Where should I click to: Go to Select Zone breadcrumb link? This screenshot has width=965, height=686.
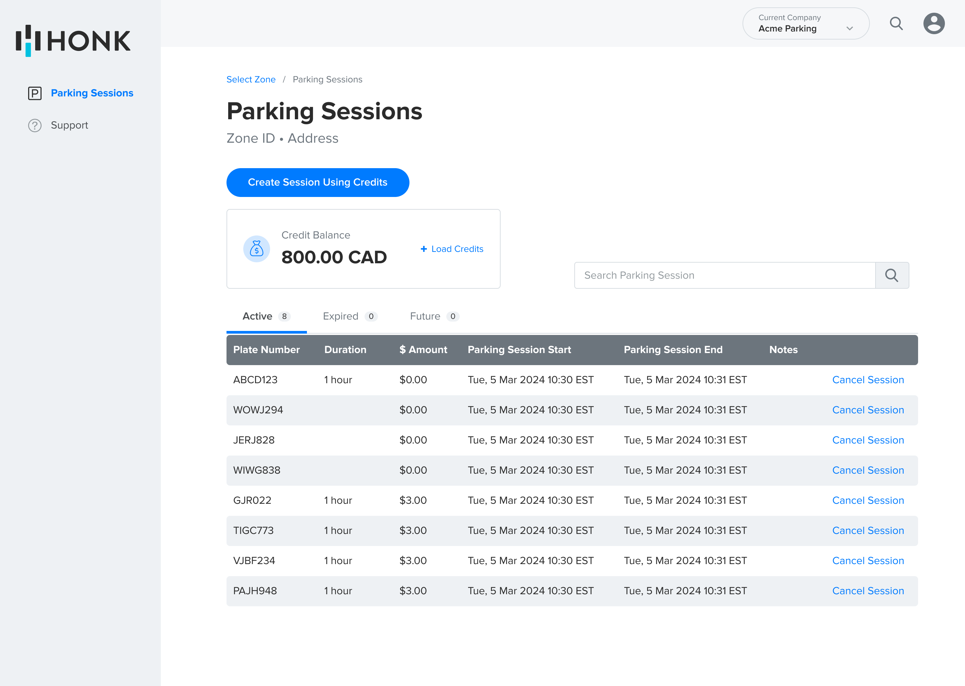pos(251,79)
